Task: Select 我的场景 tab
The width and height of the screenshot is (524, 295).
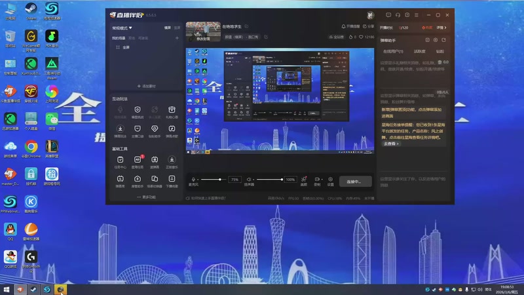Action: pos(119,38)
